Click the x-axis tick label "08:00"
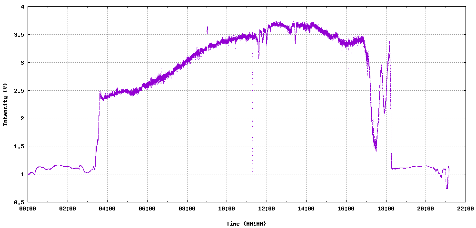This screenshot has width=476, height=228. click(x=187, y=209)
